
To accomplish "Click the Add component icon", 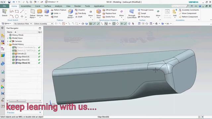I will click(x=175, y=13).
